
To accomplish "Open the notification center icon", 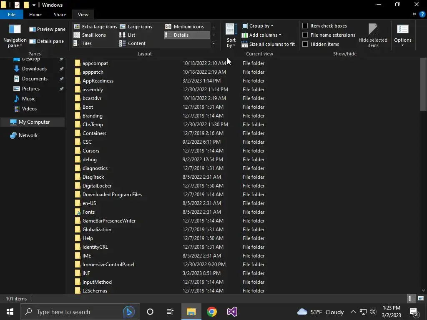I will click(x=414, y=312).
